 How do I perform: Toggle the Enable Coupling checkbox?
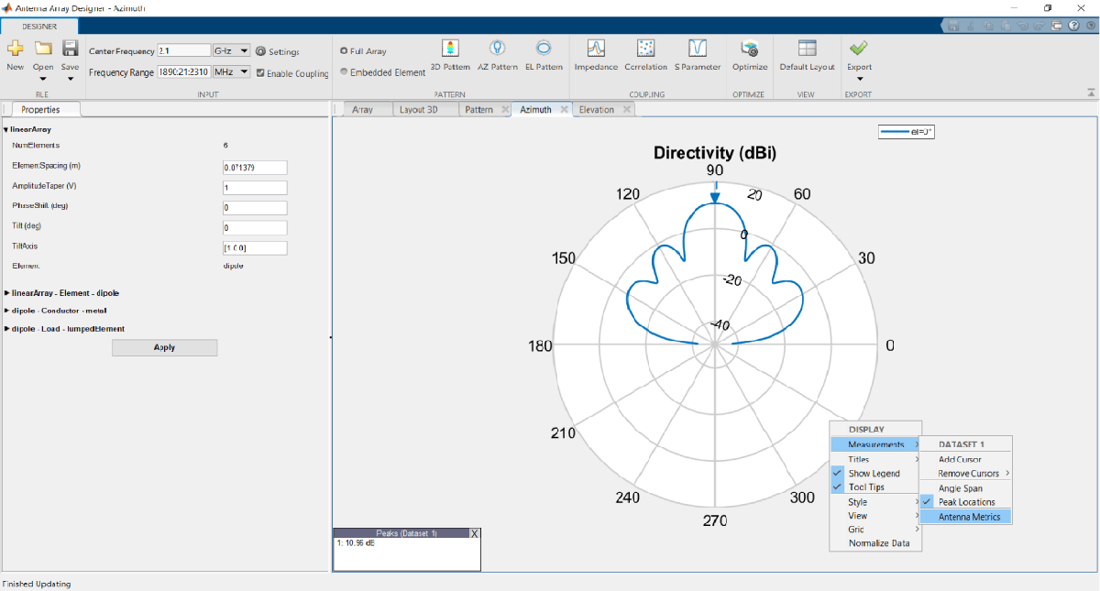point(260,73)
